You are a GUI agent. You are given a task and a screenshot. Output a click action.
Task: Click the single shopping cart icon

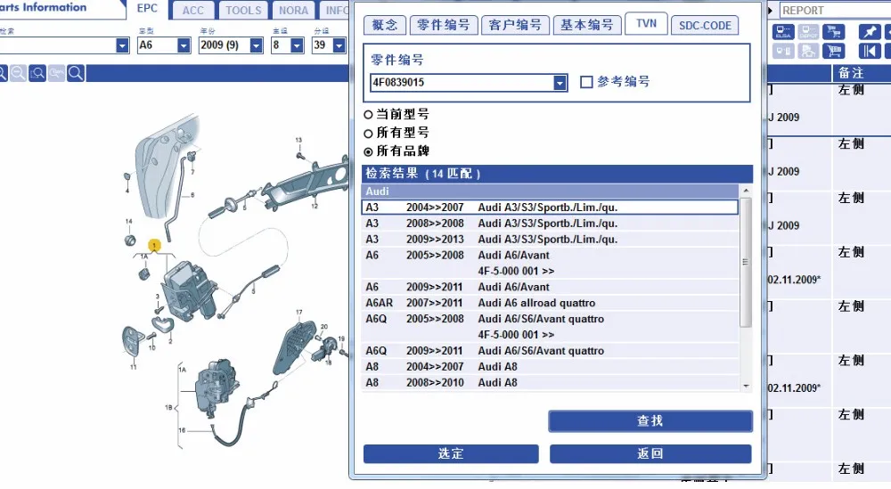point(834,51)
